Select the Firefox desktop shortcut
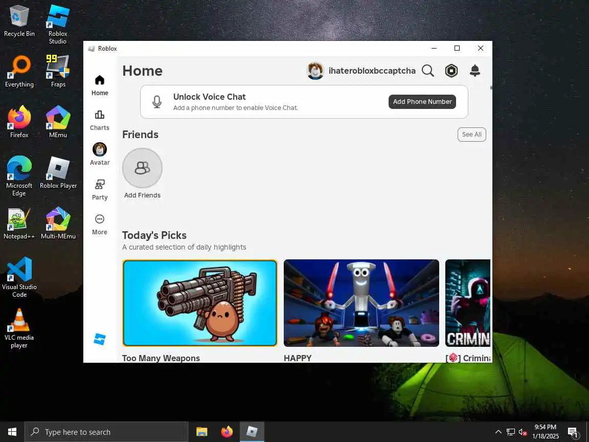Image resolution: width=589 pixels, height=442 pixels. click(19, 122)
